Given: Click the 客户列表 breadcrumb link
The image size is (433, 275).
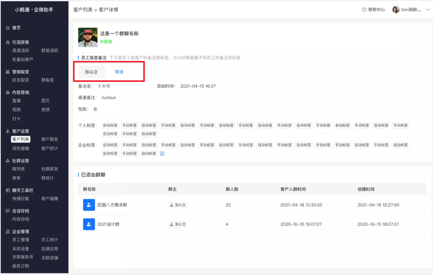Looking at the screenshot, I should point(83,10).
